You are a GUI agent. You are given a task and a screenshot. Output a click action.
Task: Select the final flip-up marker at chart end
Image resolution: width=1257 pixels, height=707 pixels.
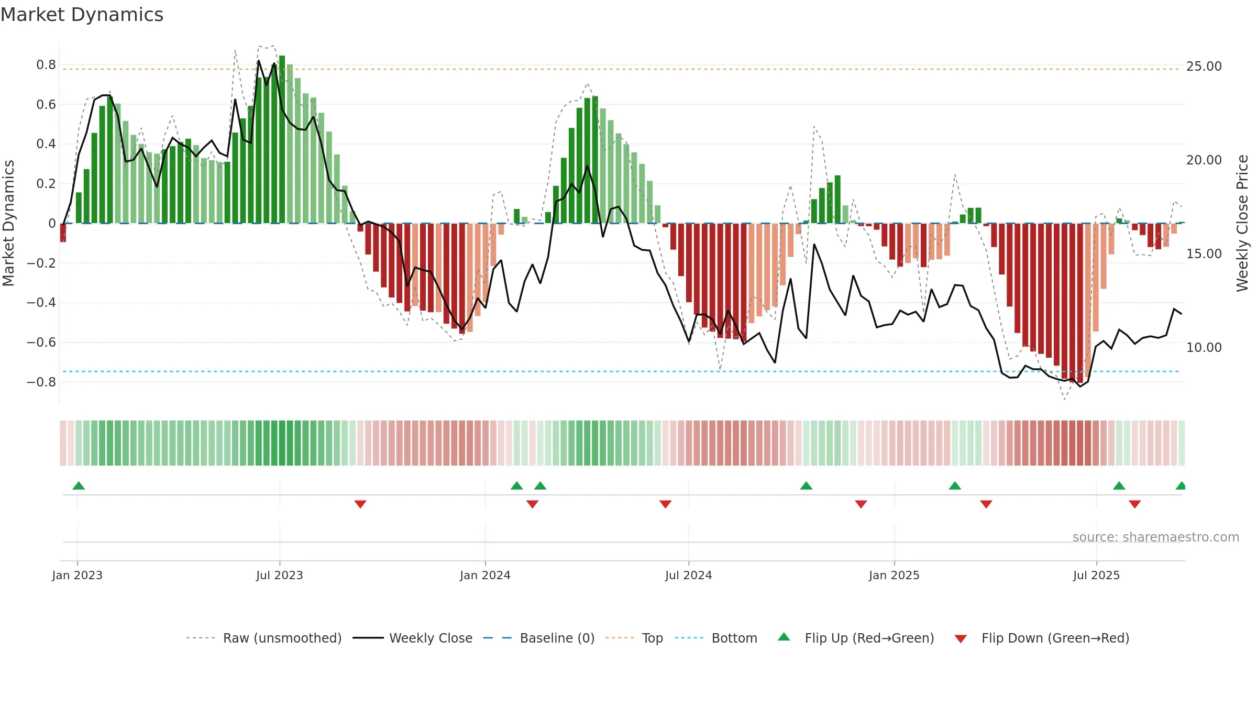tap(1181, 485)
